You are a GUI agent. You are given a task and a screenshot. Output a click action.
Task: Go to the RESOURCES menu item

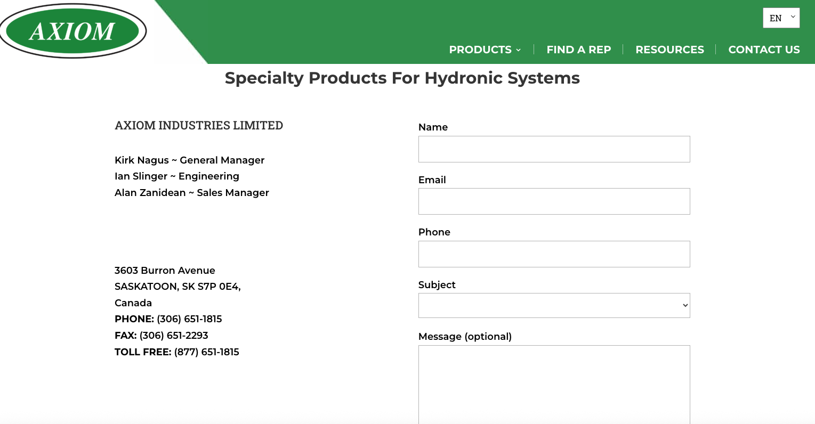tap(669, 50)
